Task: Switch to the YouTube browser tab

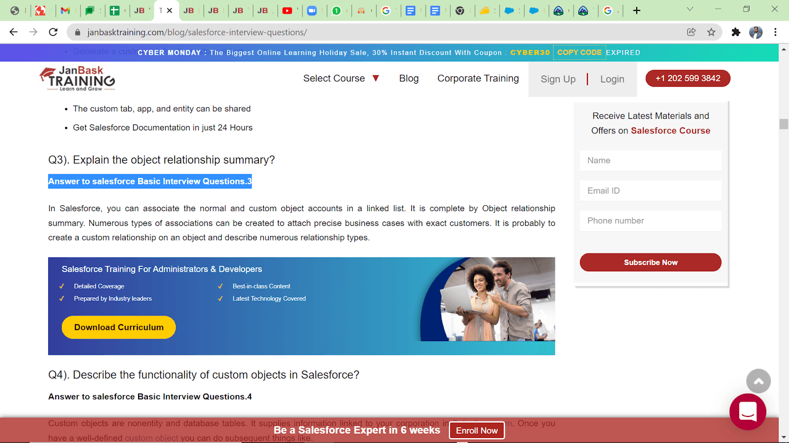Action: point(287,10)
